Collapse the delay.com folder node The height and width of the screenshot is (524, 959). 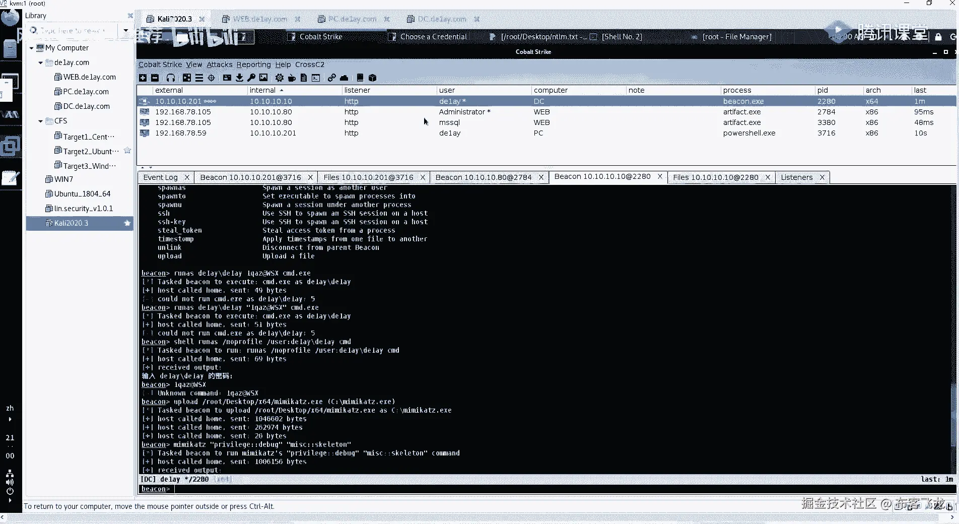coord(40,62)
